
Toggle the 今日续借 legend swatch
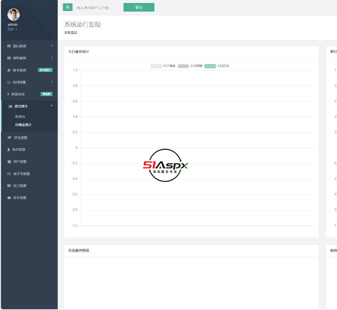point(183,66)
